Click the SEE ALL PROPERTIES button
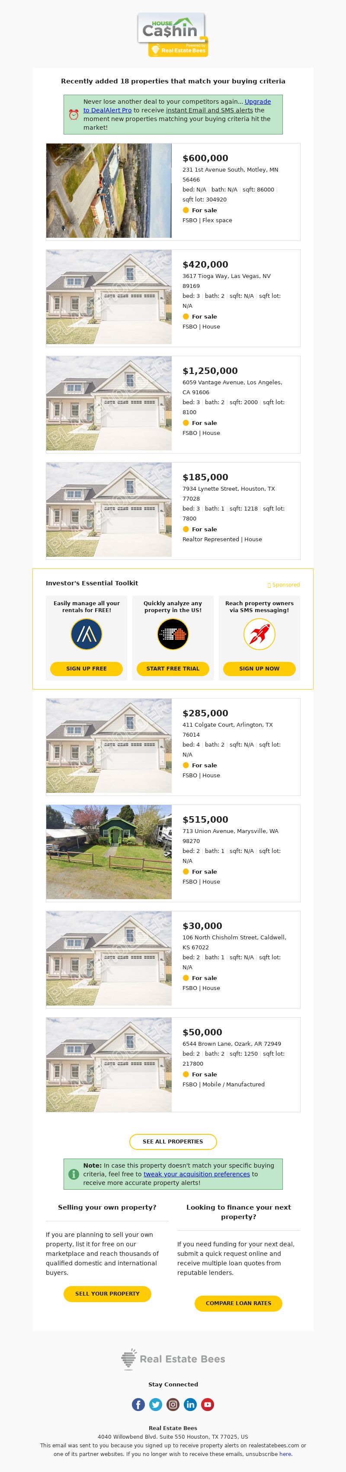The image size is (346, 1472). 173,1141
